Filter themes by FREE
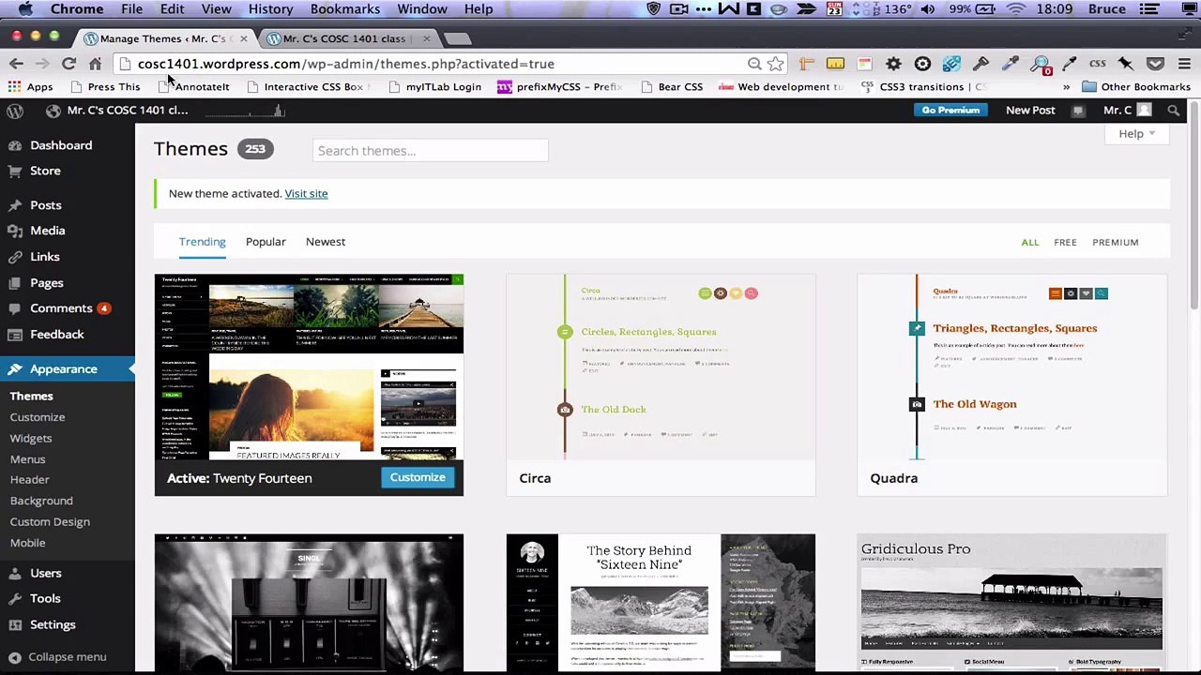 1065,242
